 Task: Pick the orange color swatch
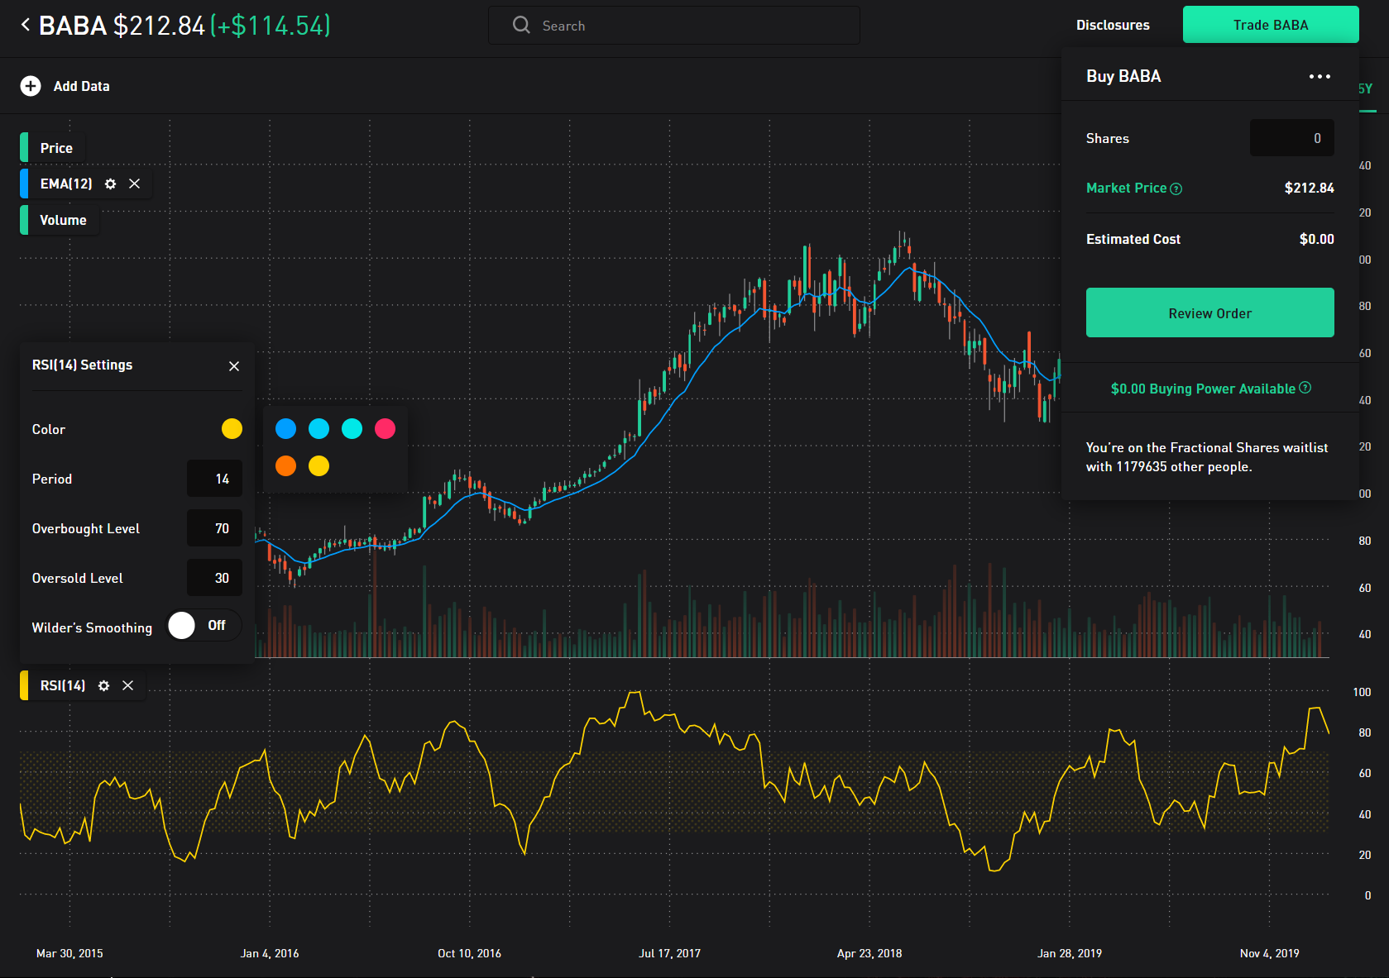[285, 466]
